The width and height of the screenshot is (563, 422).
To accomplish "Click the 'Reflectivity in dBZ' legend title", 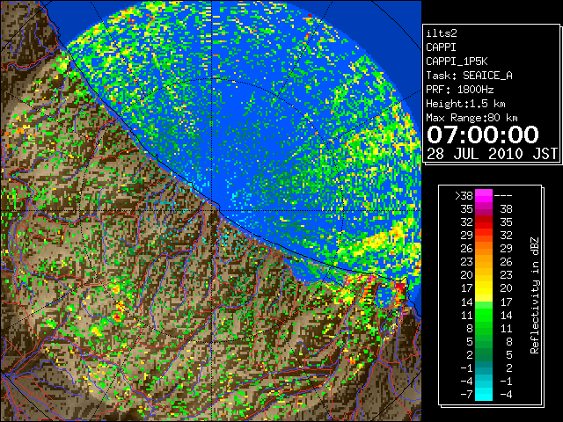I will pos(535,295).
